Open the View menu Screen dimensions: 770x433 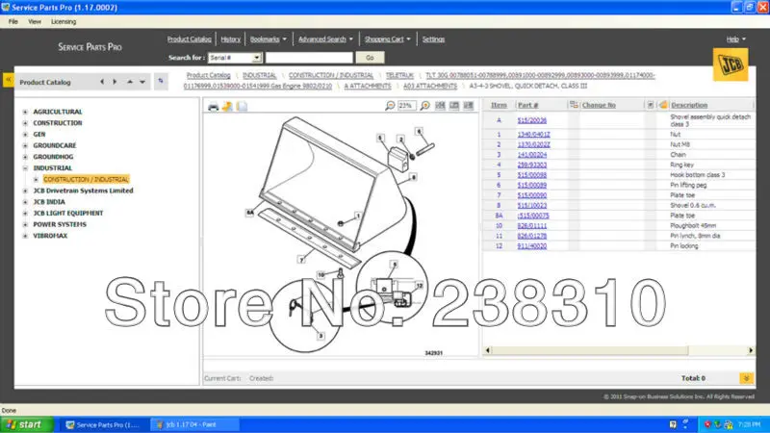click(35, 21)
